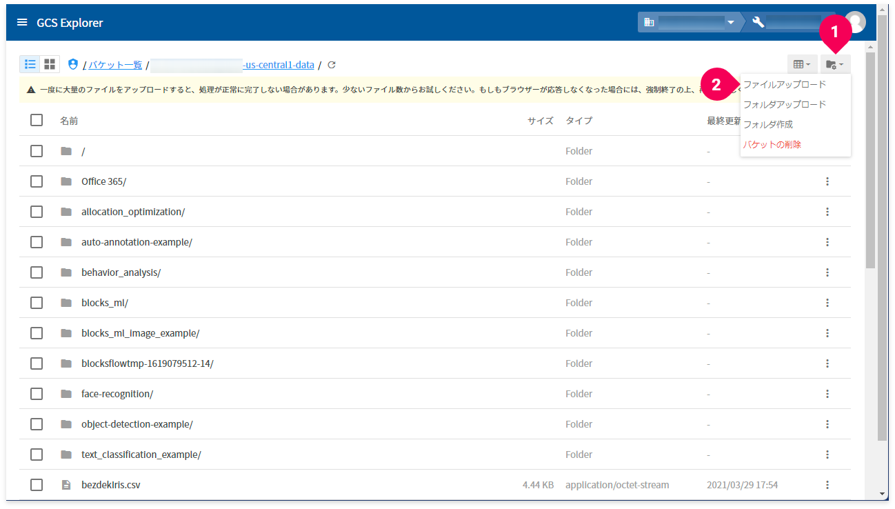895x509 pixels.
Task: Check the box for object-detection-example/
Action: pos(37,424)
